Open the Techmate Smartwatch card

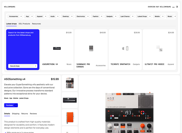(x=125, y=49)
